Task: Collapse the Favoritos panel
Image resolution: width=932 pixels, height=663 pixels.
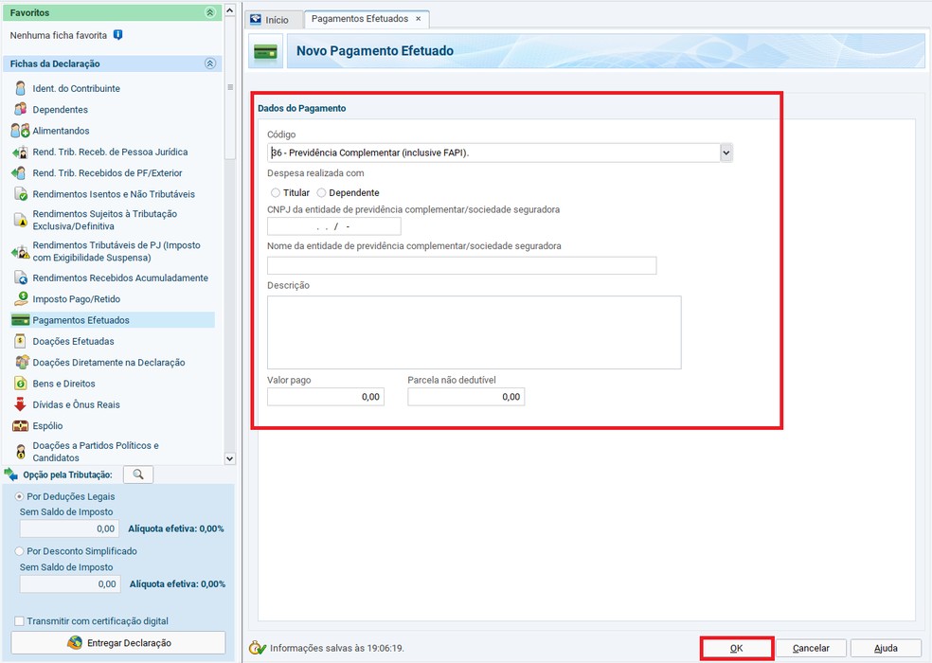Action: [x=210, y=12]
